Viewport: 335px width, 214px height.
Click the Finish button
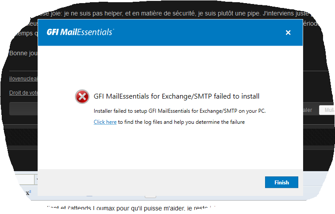(281, 182)
